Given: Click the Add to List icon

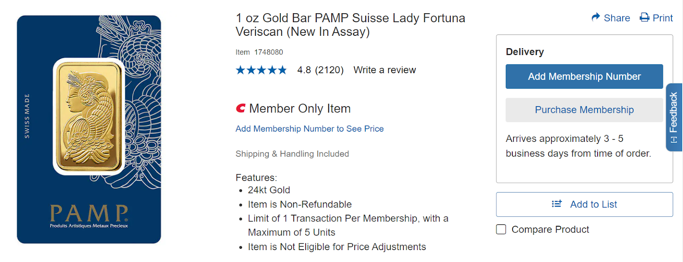Looking at the screenshot, I should [557, 204].
